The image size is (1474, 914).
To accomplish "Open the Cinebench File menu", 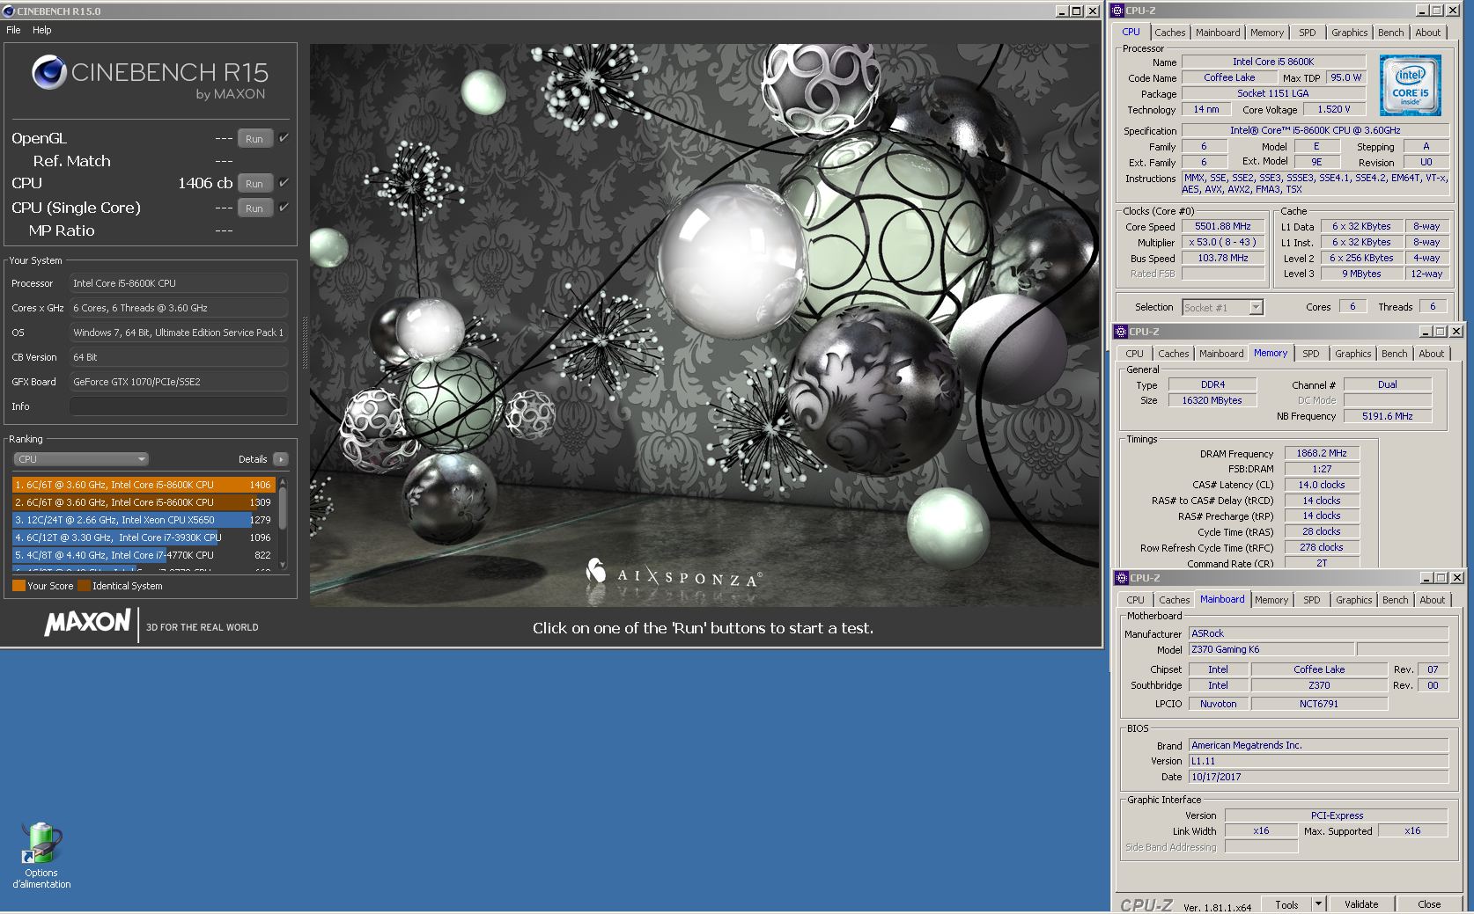I will [13, 30].
